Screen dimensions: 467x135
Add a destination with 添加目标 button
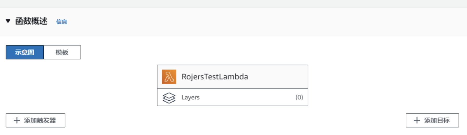(432, 120)
